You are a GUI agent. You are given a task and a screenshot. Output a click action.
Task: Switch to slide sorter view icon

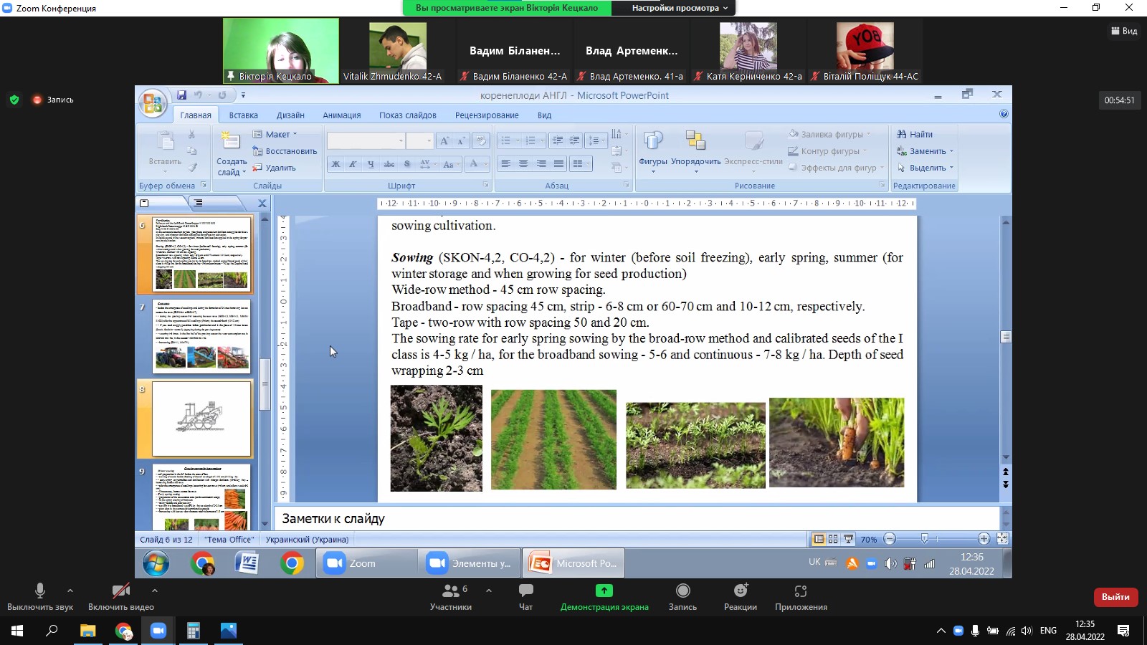[x=833, y=539]
